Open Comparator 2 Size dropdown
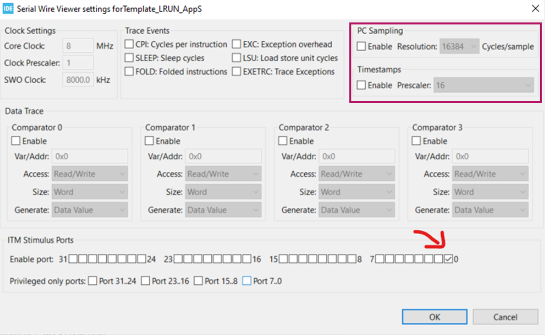 point(356,192)
